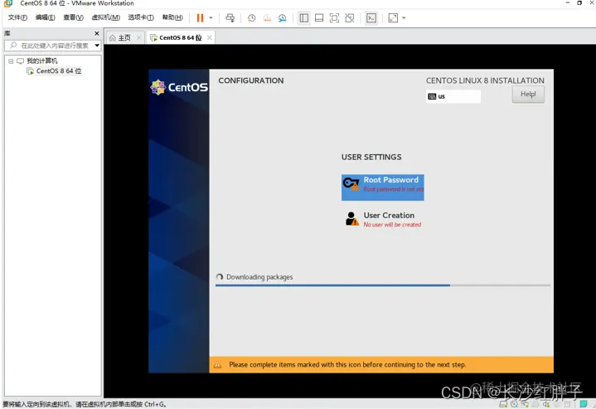Click the pause virtual machine icon
The height and width of the screenshot is (409, 596).
200,18
